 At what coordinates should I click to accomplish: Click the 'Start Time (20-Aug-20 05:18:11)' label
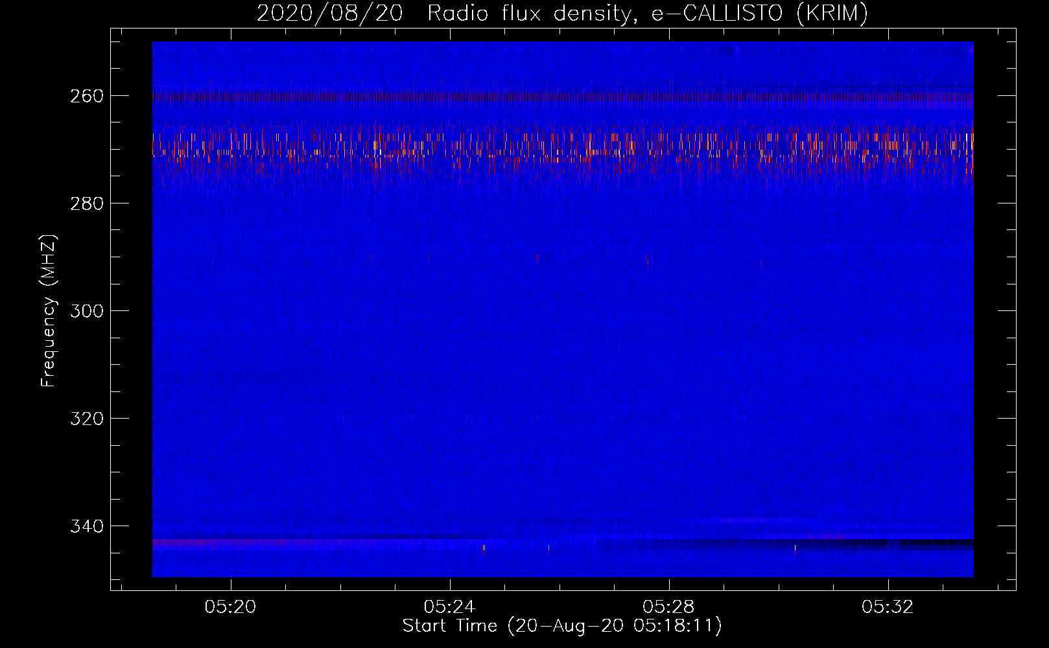click(x=562, y=626)
